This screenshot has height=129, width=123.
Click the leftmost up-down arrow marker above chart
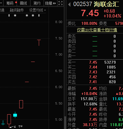9,16
